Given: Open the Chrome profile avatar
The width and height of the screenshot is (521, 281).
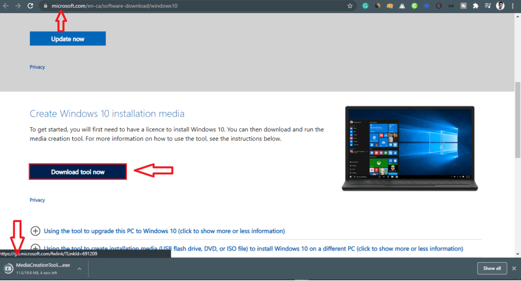Looking at the screenshot, I should (501, 6).
